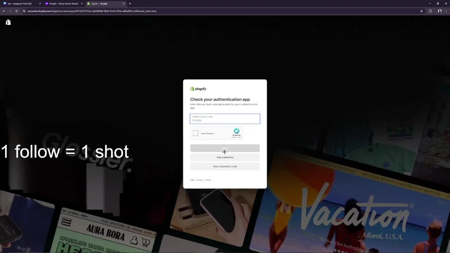Screen dimensions: 450x253
Task: Open a new browser tab
Action: click(x=130, y=4)
